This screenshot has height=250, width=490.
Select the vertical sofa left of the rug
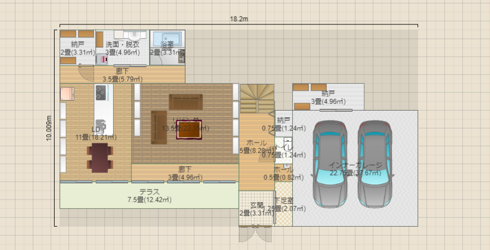(x=159, y=127)
